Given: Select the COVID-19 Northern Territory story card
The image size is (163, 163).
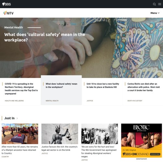Looking at the screenshot, I should tap(20, 91).
